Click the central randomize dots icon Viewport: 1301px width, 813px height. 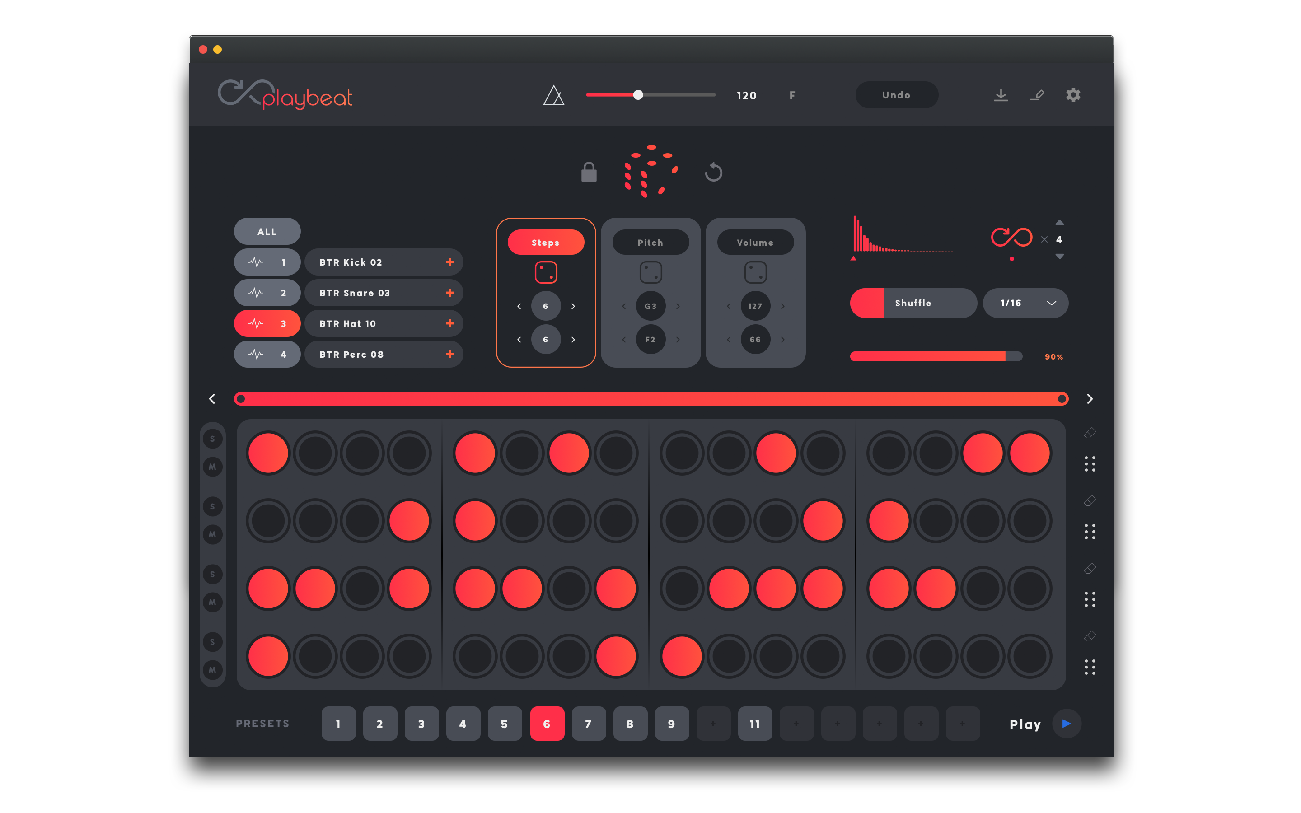[650, 171]
